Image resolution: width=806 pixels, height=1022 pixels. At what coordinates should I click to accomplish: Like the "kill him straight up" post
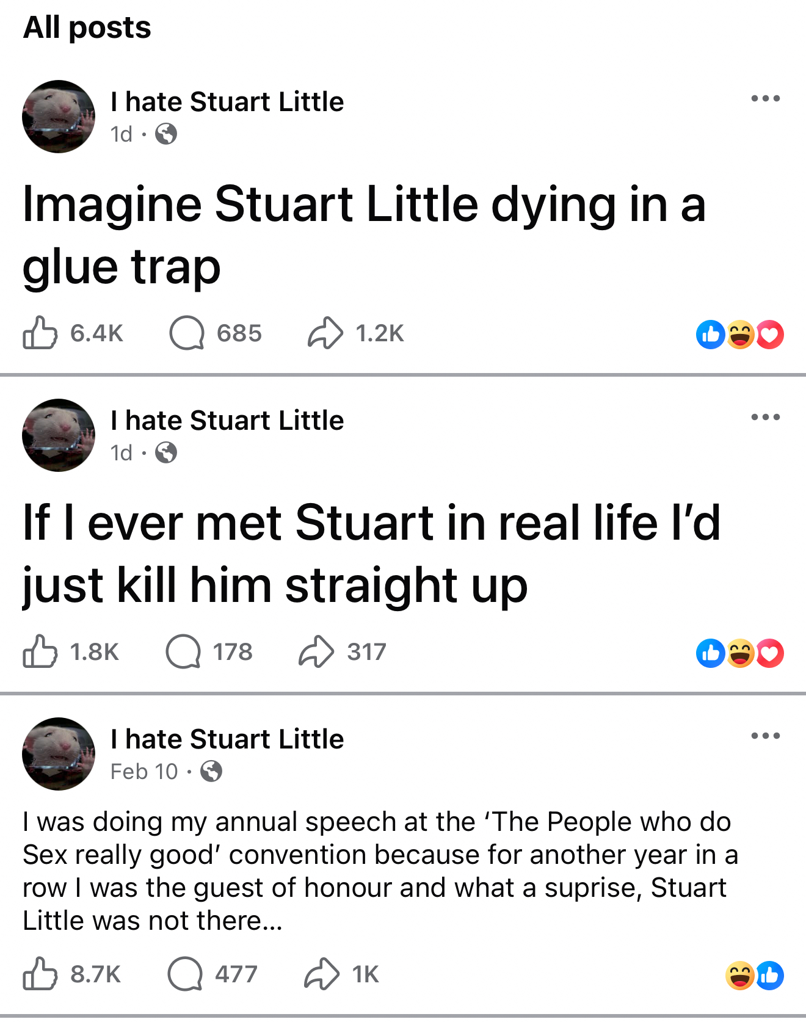[40, 652]
